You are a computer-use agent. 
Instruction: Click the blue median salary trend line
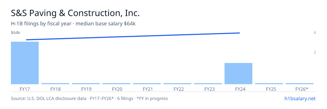[133, 36]
